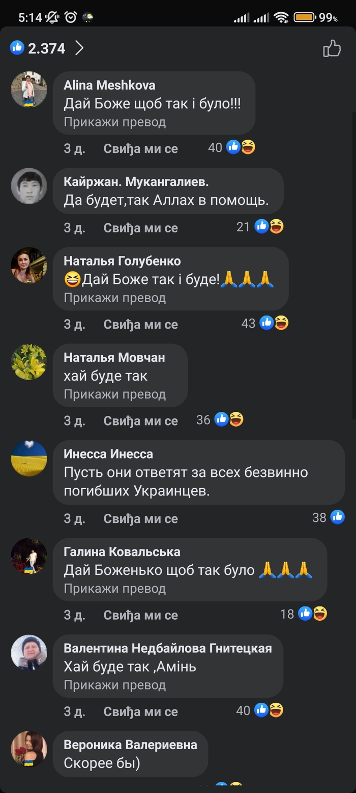The height and width of the screenshot is (793, 356).
Task: Open reaction emojis beside the count 36
Action: pos(229,419)
